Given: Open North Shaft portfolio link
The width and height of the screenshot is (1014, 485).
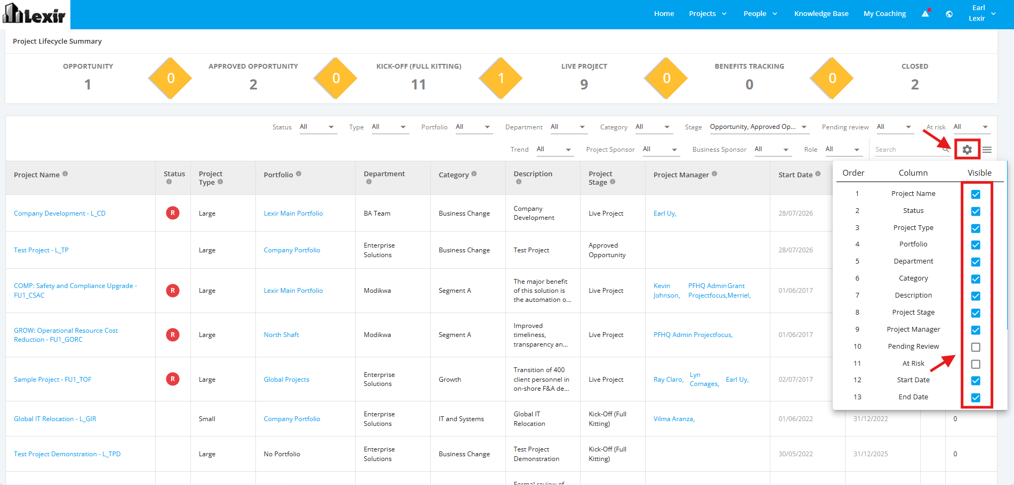Looking at the screenshot, I should coord(281,335).
